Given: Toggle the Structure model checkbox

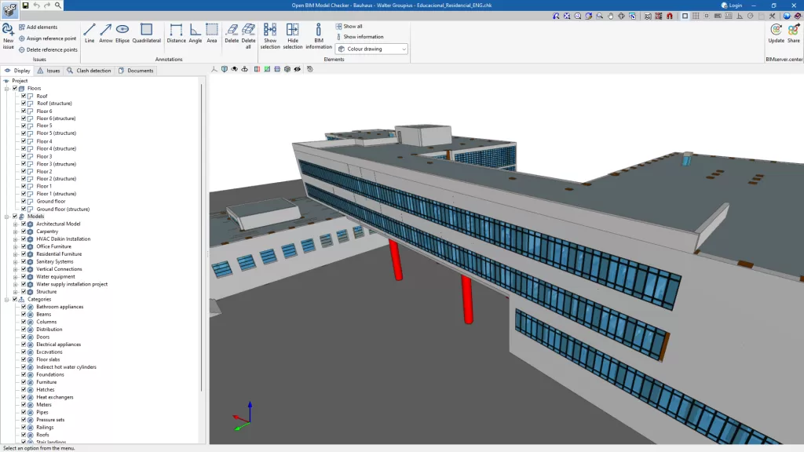Looking at the screenshot, I should coord(24,292).
